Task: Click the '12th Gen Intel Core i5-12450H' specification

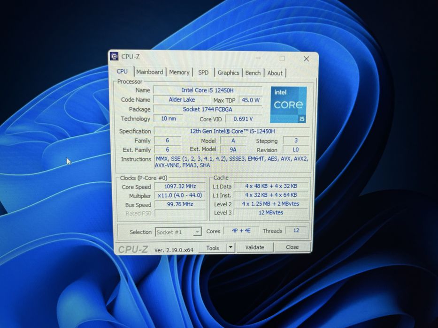Action: pyautogui.click(x=232, y=131)
